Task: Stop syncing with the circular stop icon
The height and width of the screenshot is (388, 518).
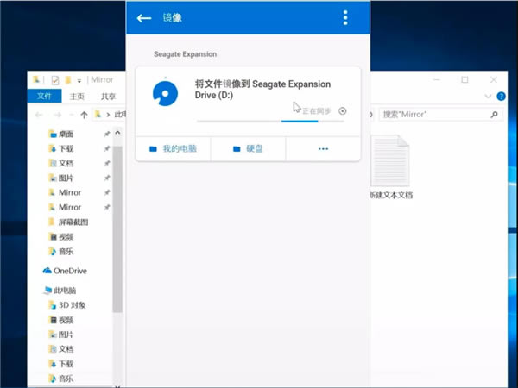Action: pyautogui.click(x=343, y=111)
